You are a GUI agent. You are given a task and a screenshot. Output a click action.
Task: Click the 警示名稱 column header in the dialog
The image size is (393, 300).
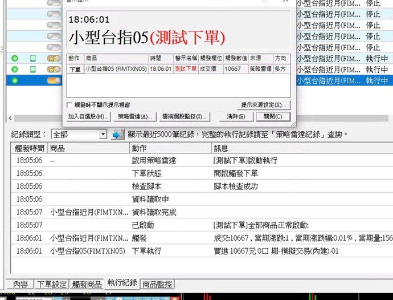click(x=186, y=58)
